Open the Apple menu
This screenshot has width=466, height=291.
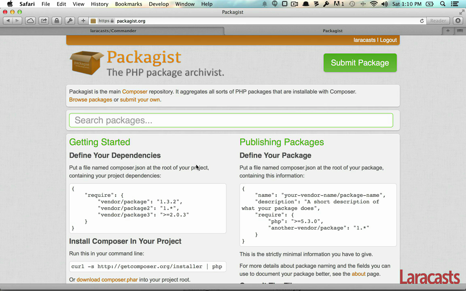(x=10, y=4)
